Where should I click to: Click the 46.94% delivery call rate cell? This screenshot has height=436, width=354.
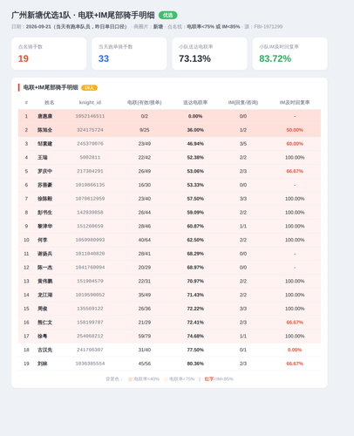(195, 144)
